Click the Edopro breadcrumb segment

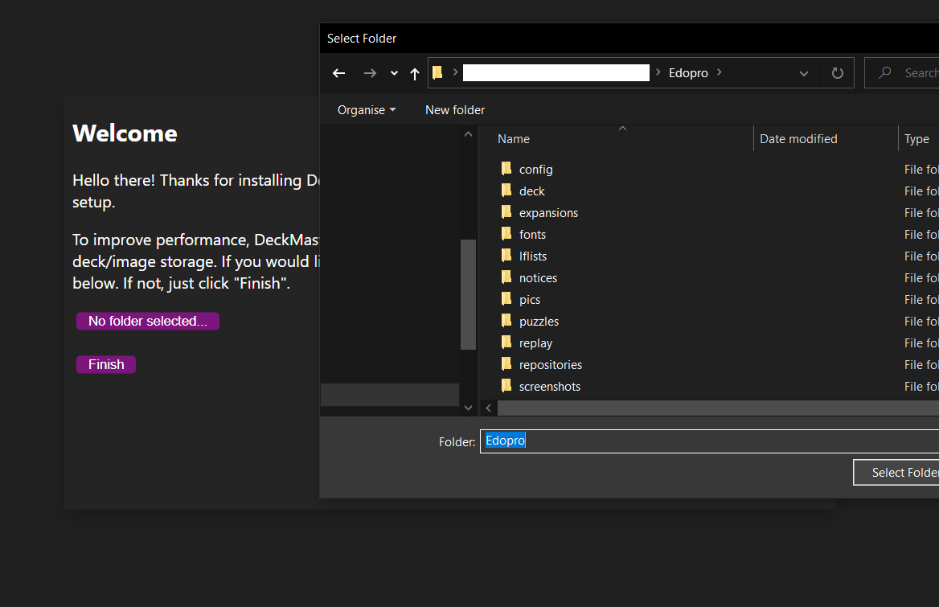[x=688, y=73]
